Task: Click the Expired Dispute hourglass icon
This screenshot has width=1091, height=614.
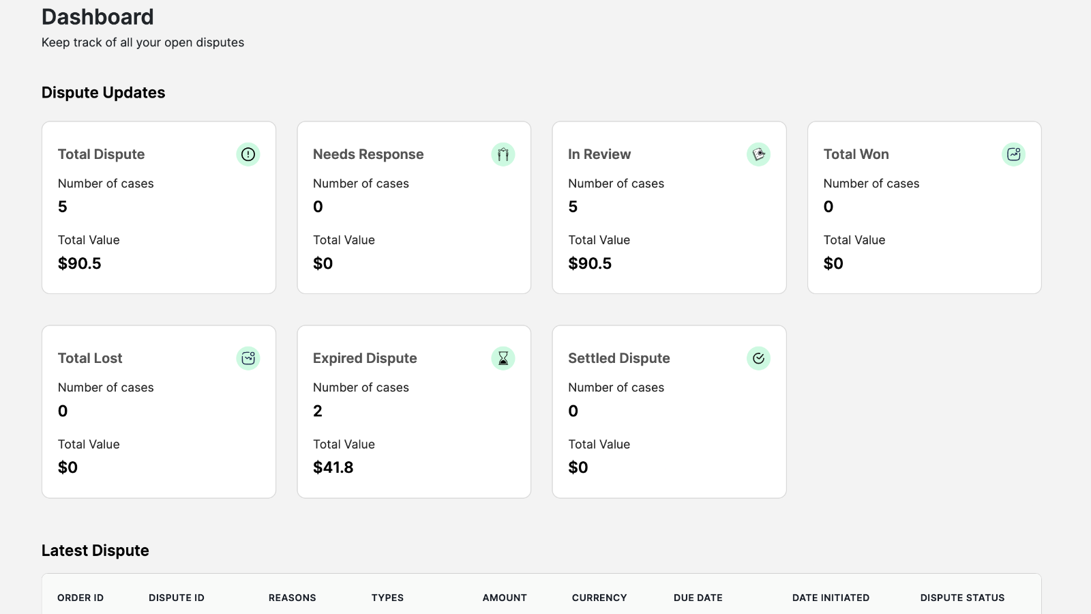Action: click(503, 358)
